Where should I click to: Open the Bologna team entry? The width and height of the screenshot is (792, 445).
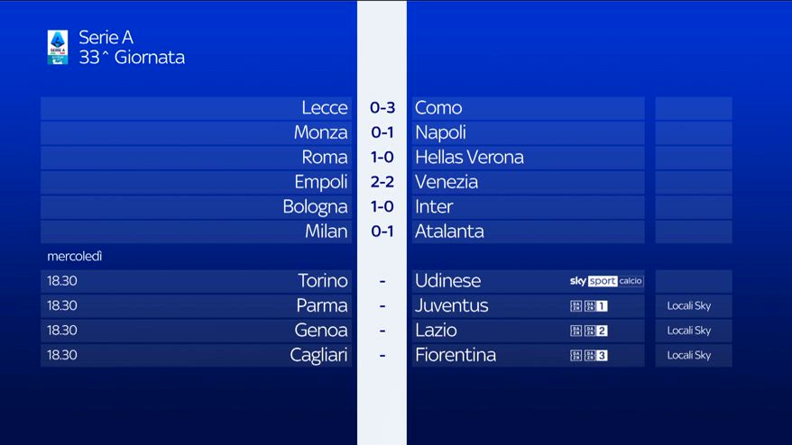(x=197, y=207)
